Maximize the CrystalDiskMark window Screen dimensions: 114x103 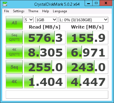[96, 3]
